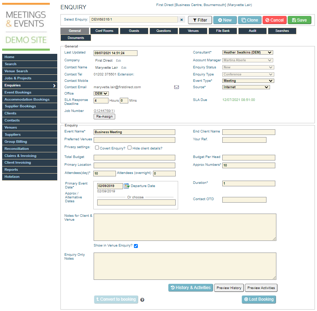Toggle the Hide client details checkbox
This screenshot has width=317, height=311.
point(130,148)
